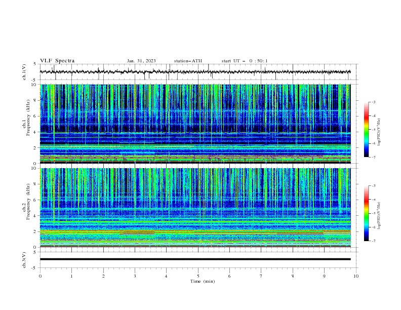Click the ch.3 flat black waveform trace
This screenshot has width=401, height=310.
click(195, 259)
